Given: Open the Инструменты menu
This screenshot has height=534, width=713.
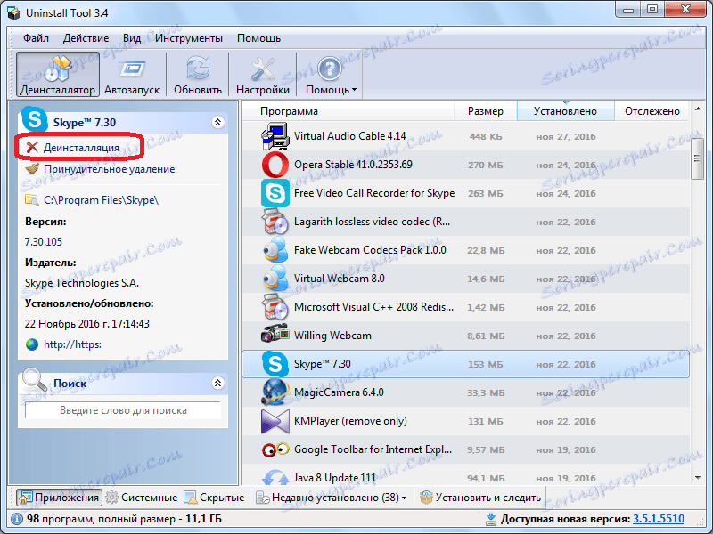Looking at the screenshot, I should click(189, 38).
